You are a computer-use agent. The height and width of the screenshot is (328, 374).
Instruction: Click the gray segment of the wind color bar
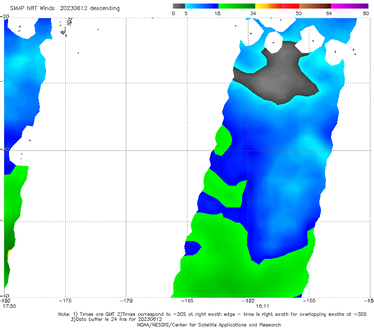pos(178,6)
